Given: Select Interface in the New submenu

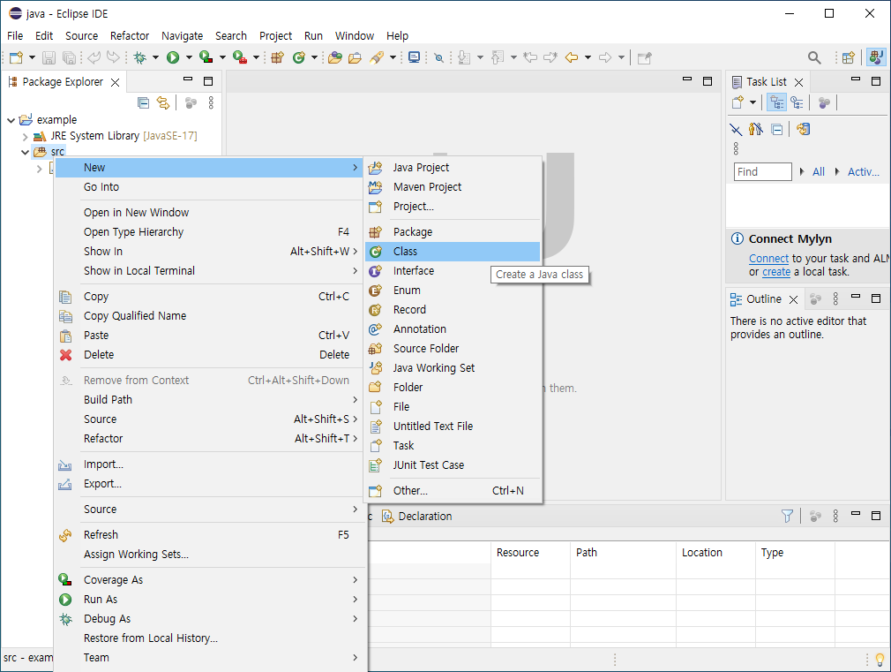Looking at the screenshot, I should pos(453,271).
